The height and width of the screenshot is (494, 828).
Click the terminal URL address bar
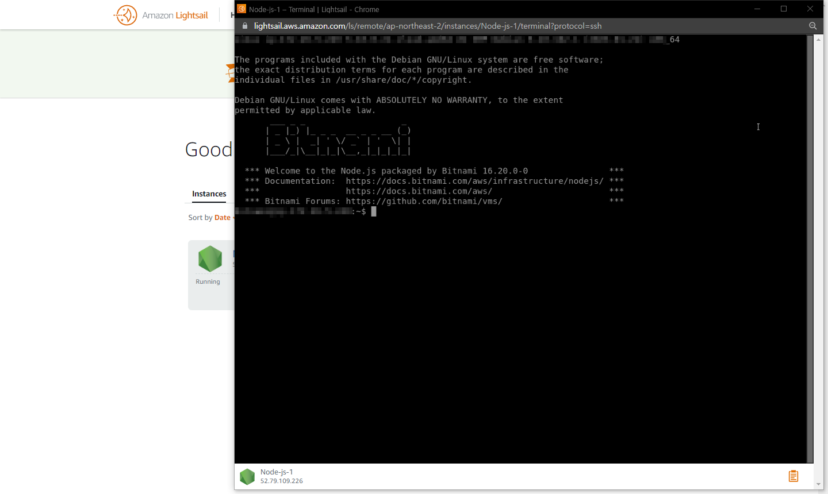click(428, 26)
